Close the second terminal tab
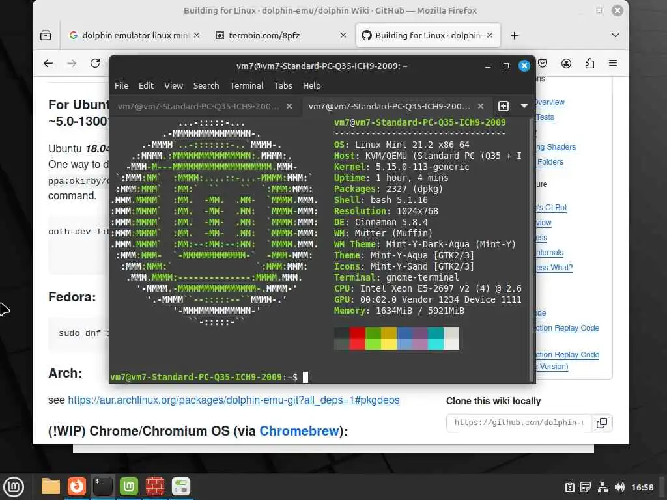 tap(481, 106)
